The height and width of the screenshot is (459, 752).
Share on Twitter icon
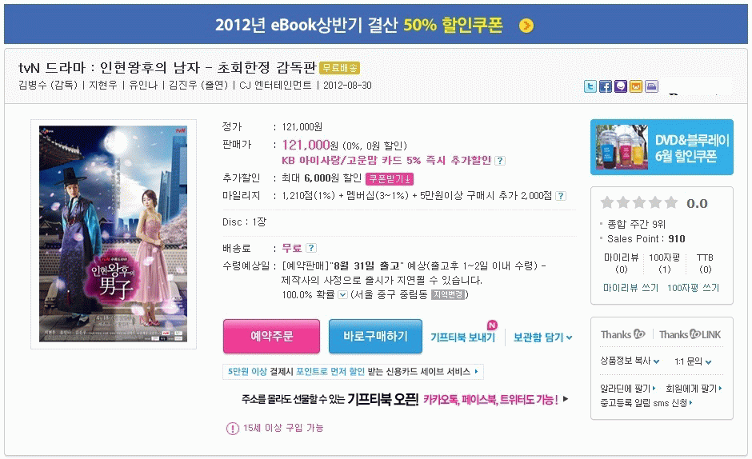[590, 86]
